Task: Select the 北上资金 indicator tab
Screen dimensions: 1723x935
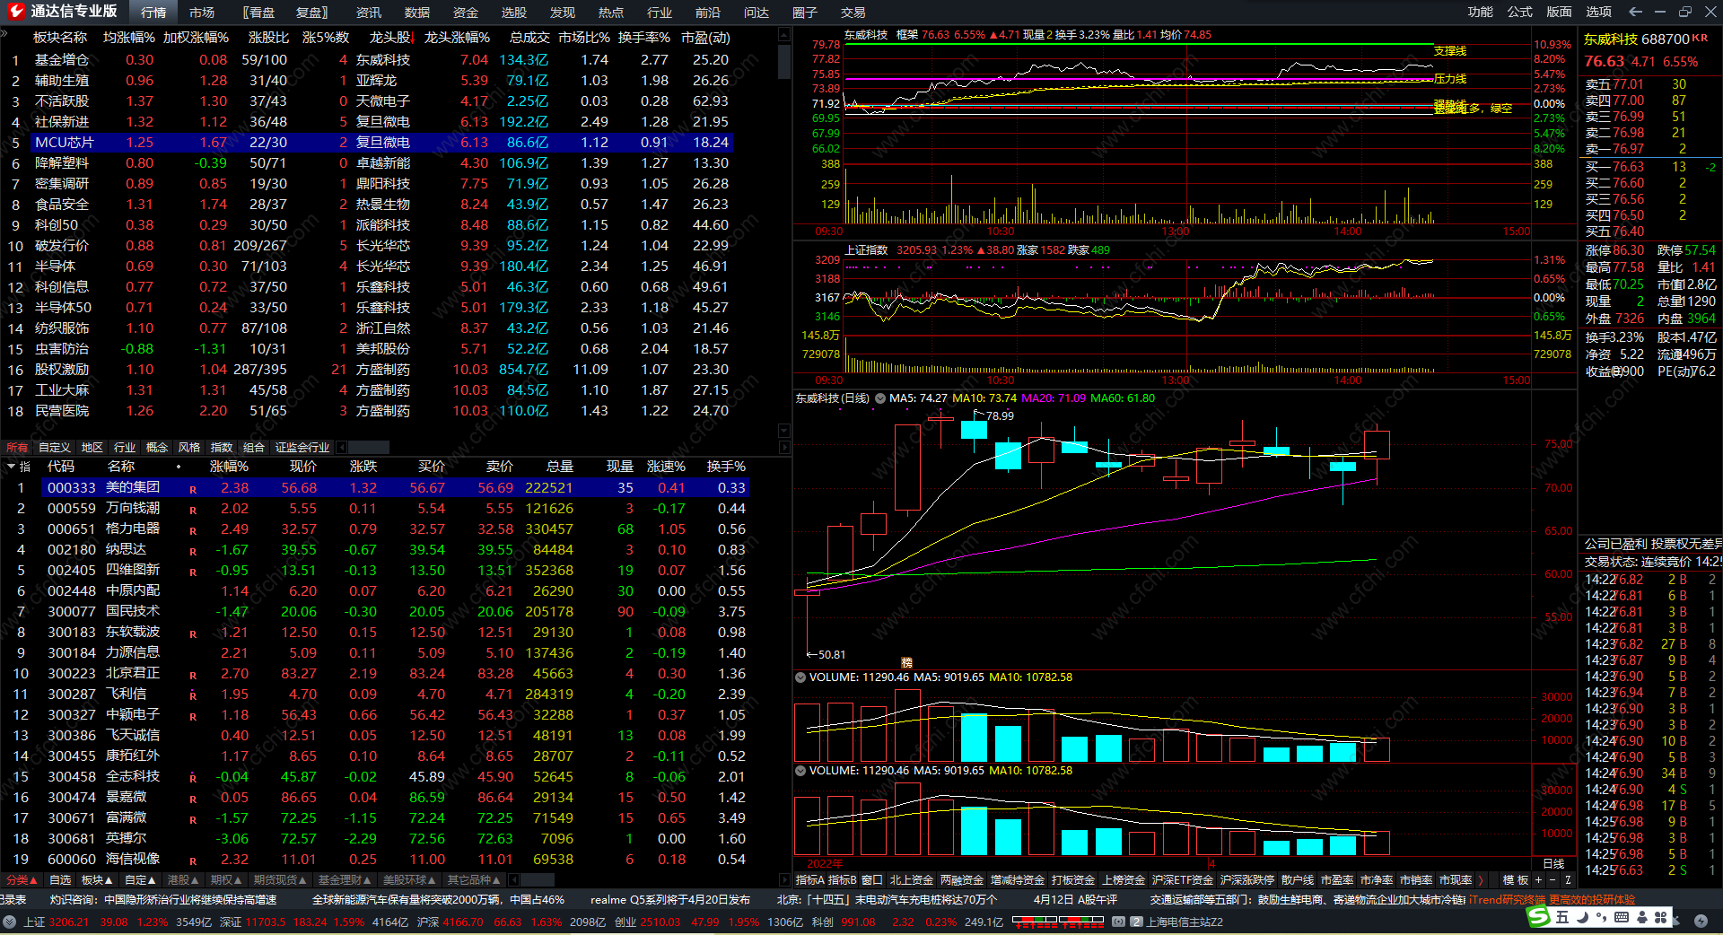Action: click(912, 880)
